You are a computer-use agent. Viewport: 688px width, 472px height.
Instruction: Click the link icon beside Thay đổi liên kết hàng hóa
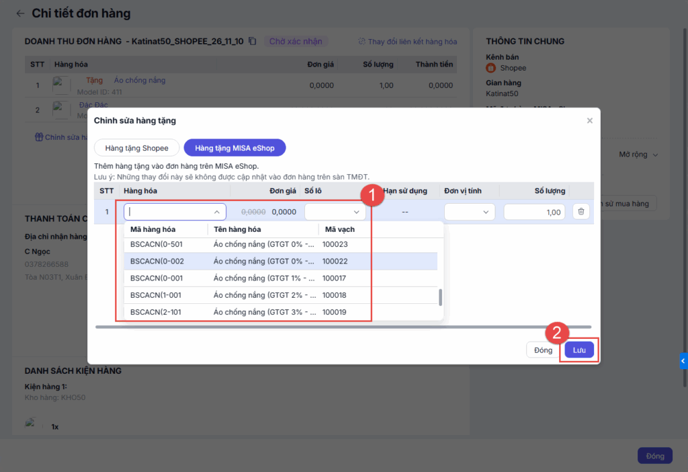point(361,42)
